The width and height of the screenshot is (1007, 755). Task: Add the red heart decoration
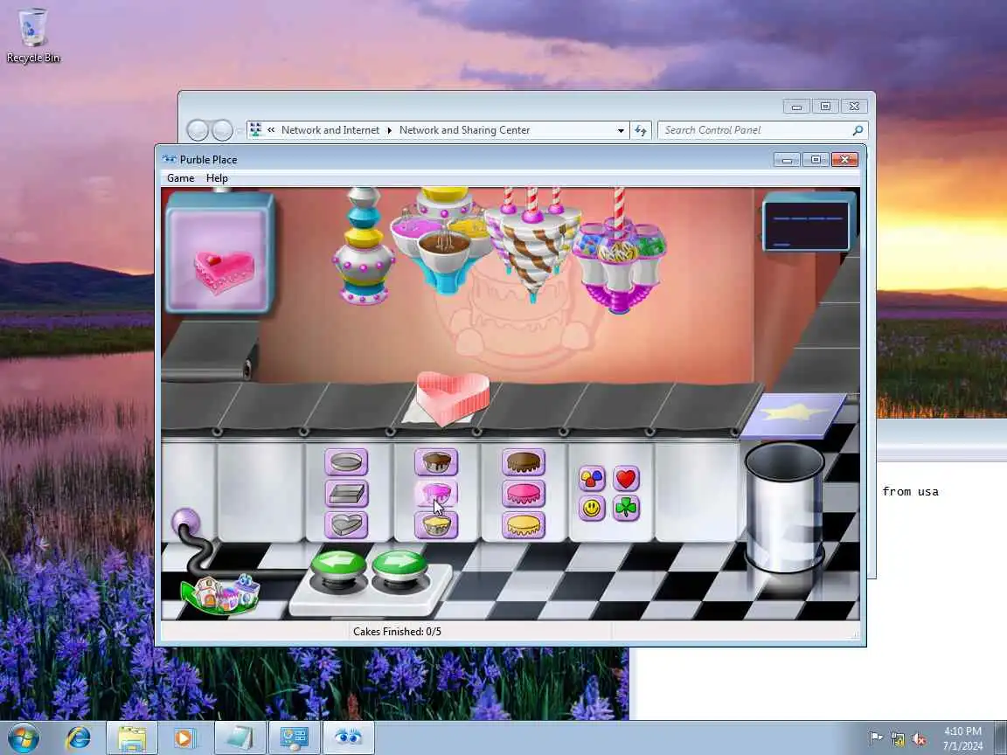[626, 478]
